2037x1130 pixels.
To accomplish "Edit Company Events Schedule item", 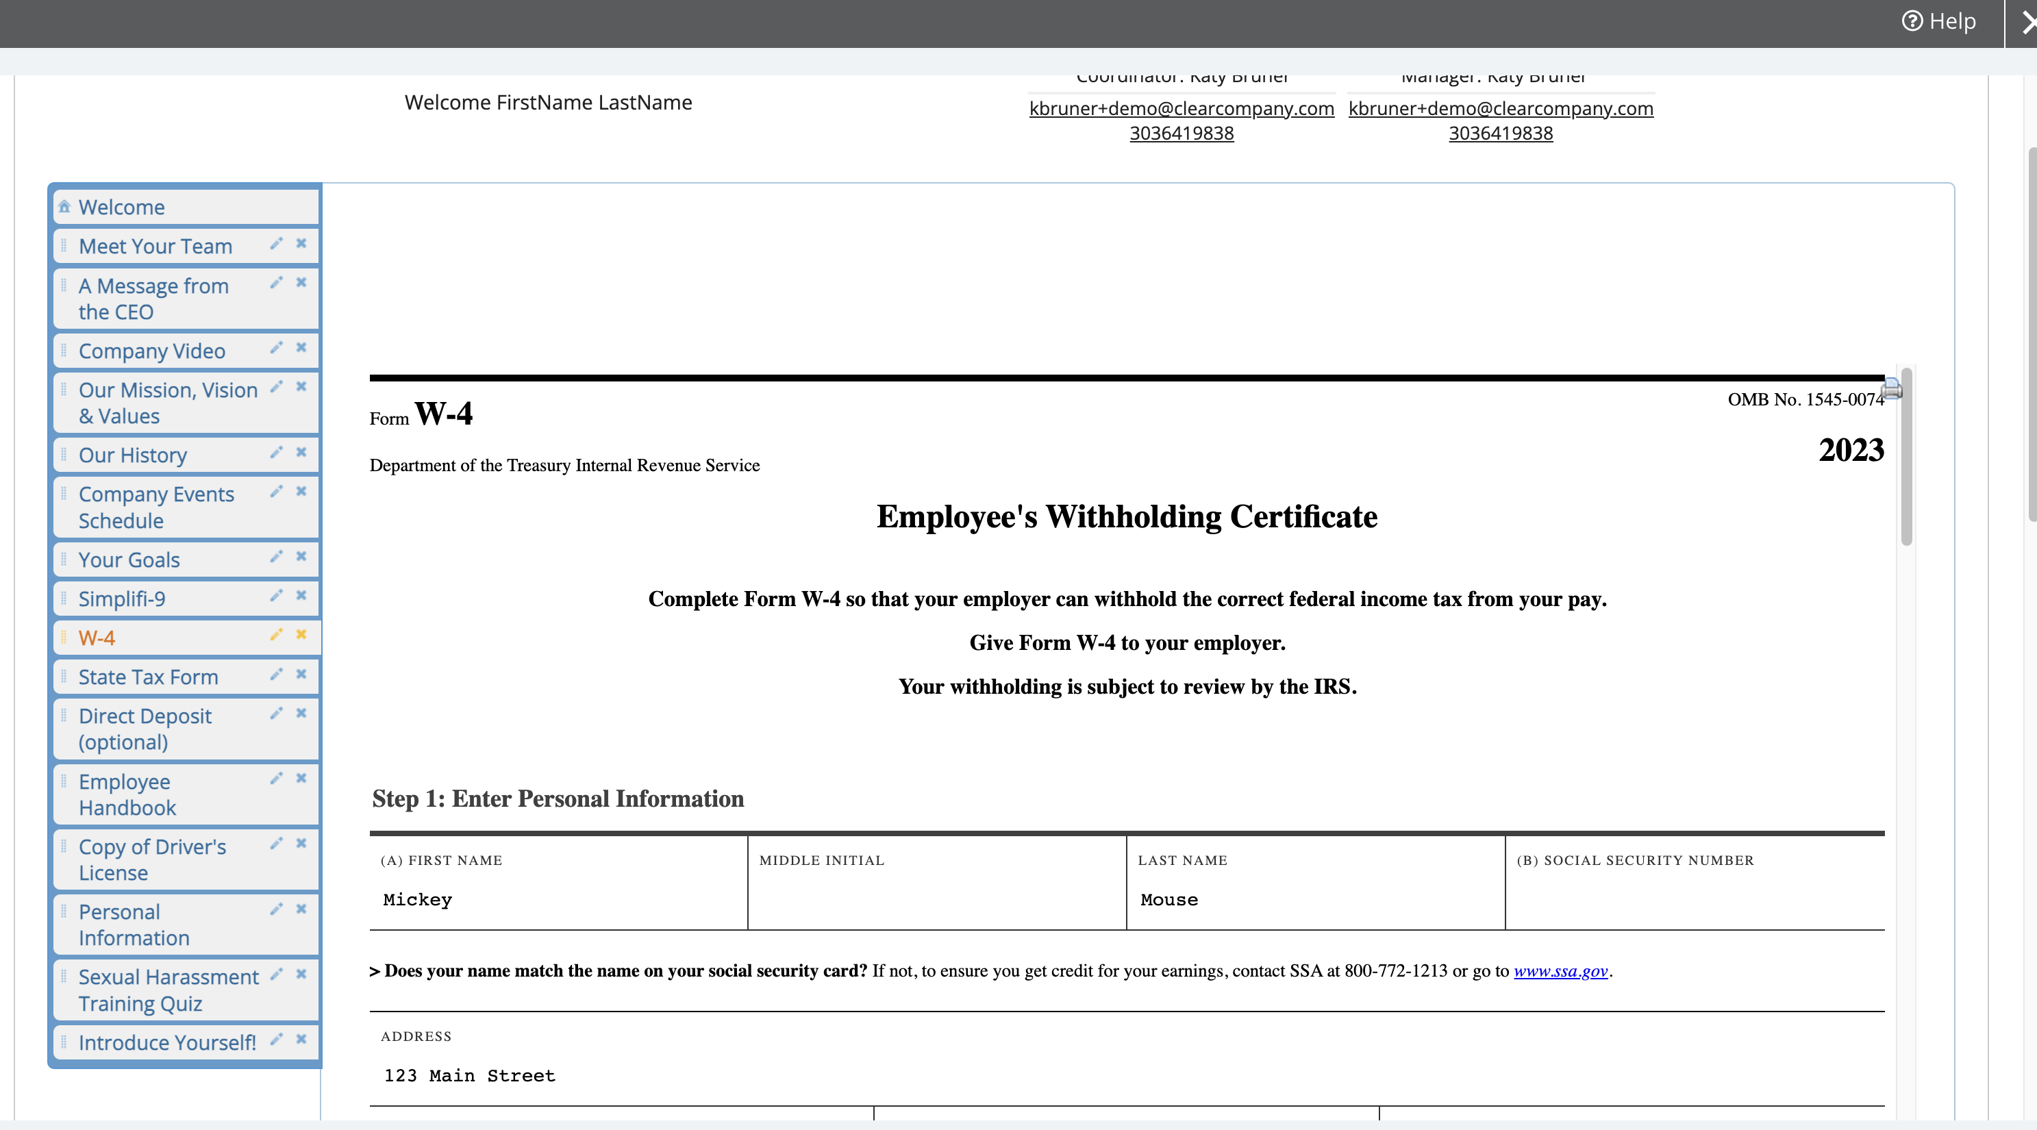I will click(x=276, y=491).
